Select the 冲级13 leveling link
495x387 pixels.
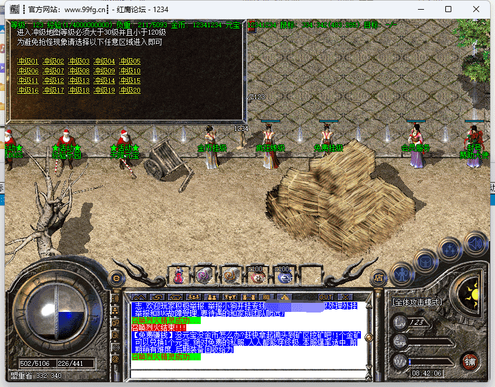79,81
